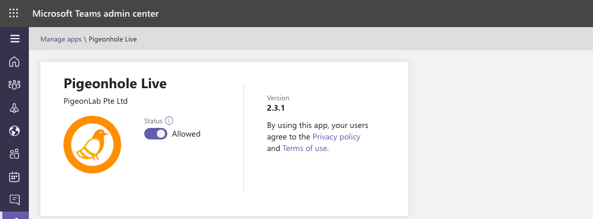This screenshot has width=593, height=219.
Task: Open the app launcher waffle menu
Action: point(14,14)
